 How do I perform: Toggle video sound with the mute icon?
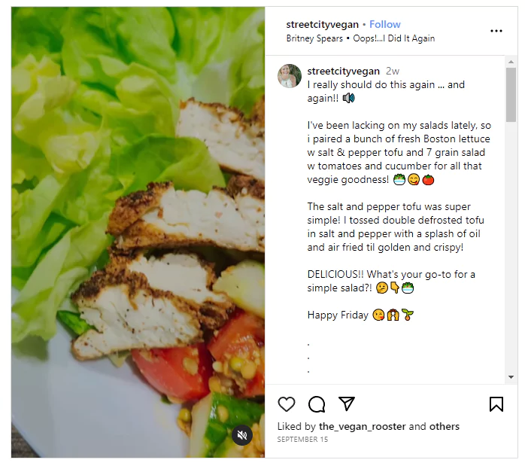coord(241,435)
